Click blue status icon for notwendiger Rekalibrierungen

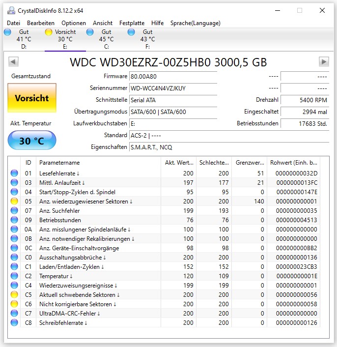point(14,238)
